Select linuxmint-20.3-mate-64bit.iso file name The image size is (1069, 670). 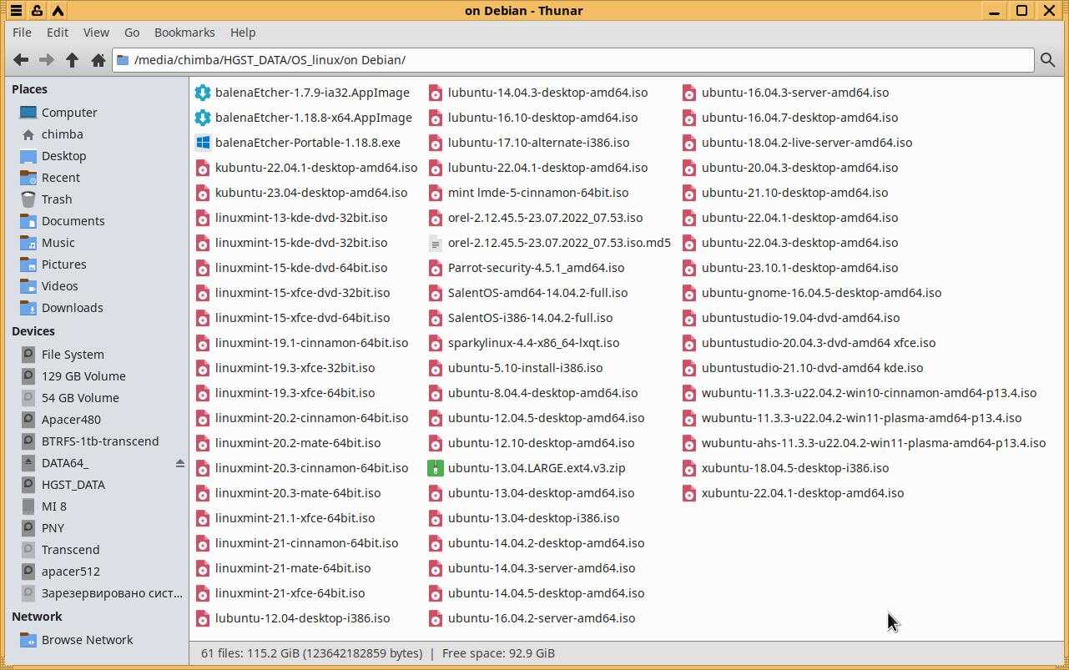click(298, 493)
